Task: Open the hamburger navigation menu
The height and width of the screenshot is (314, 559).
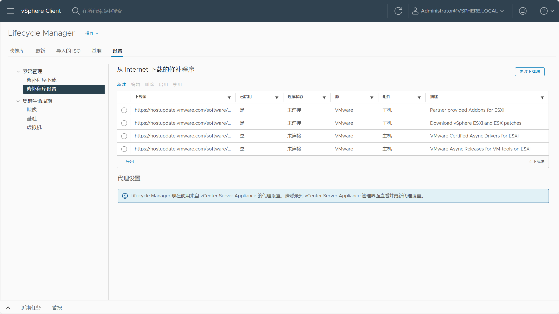Action: 10,11
